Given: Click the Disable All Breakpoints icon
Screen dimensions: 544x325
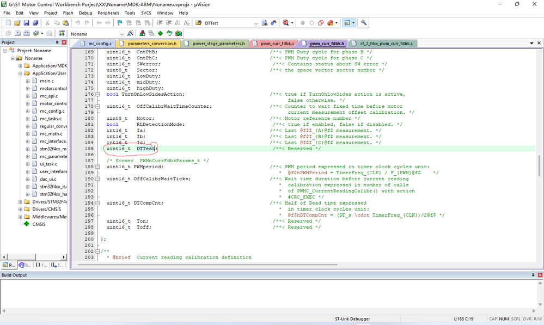Looking at the screenshot, I should (321, 23).
